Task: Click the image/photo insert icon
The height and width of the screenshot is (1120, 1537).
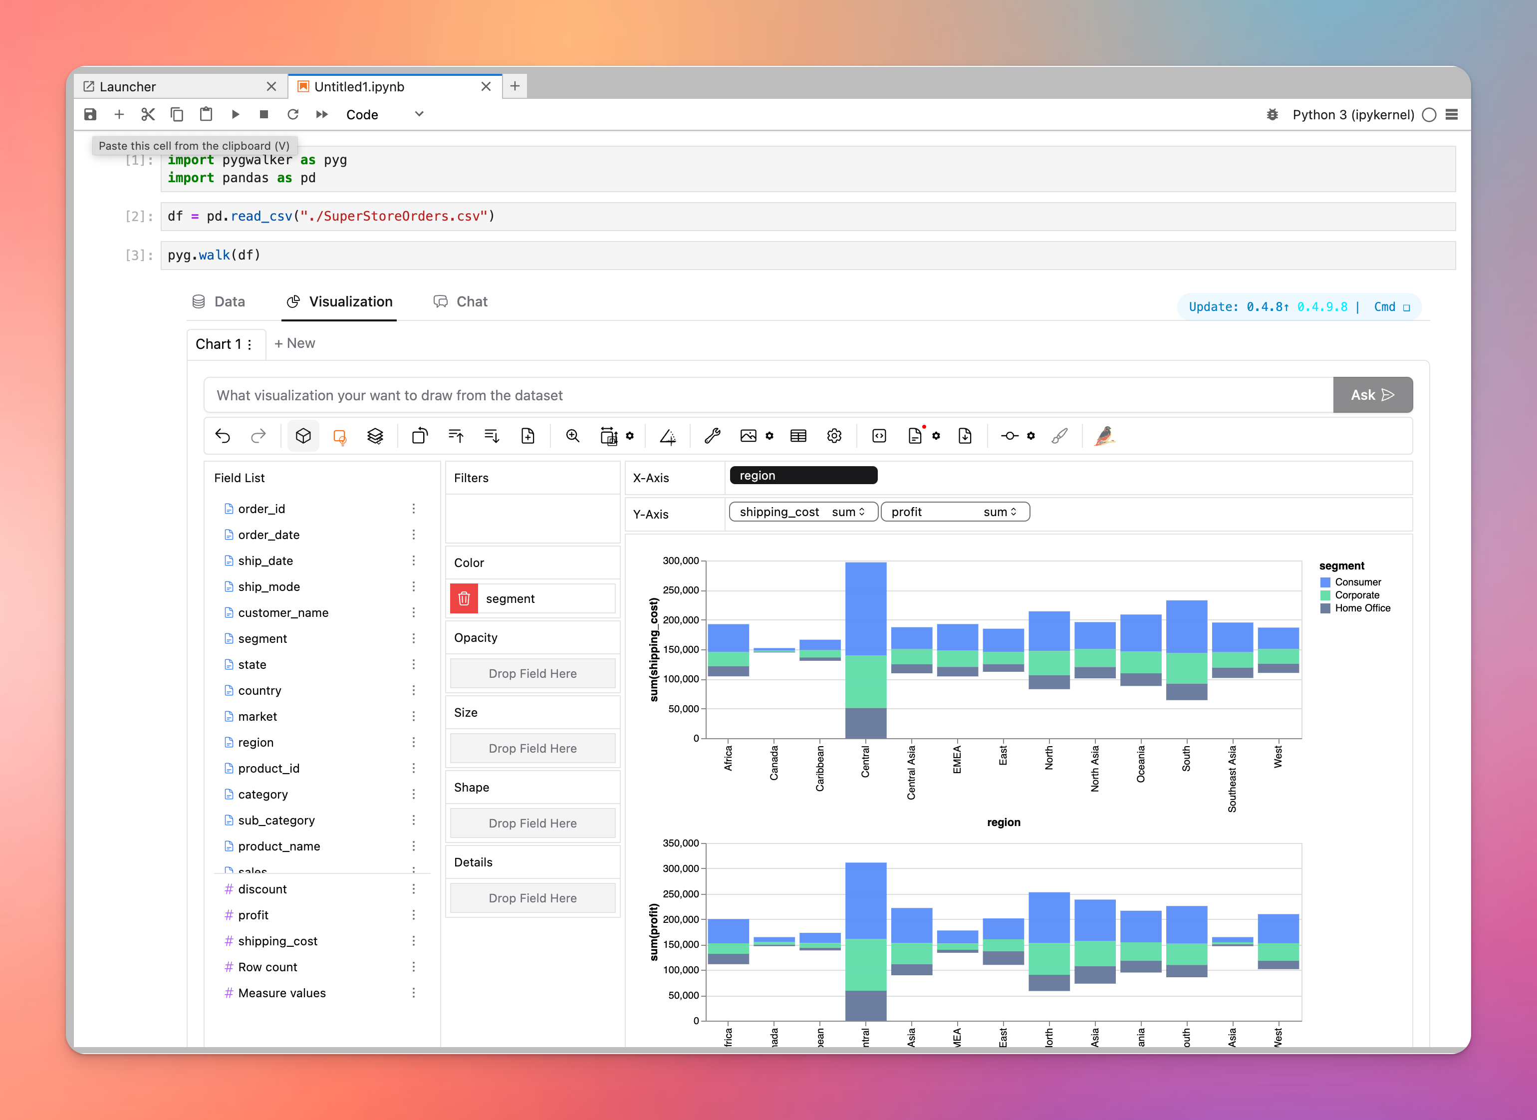Action: coord(748,436)
